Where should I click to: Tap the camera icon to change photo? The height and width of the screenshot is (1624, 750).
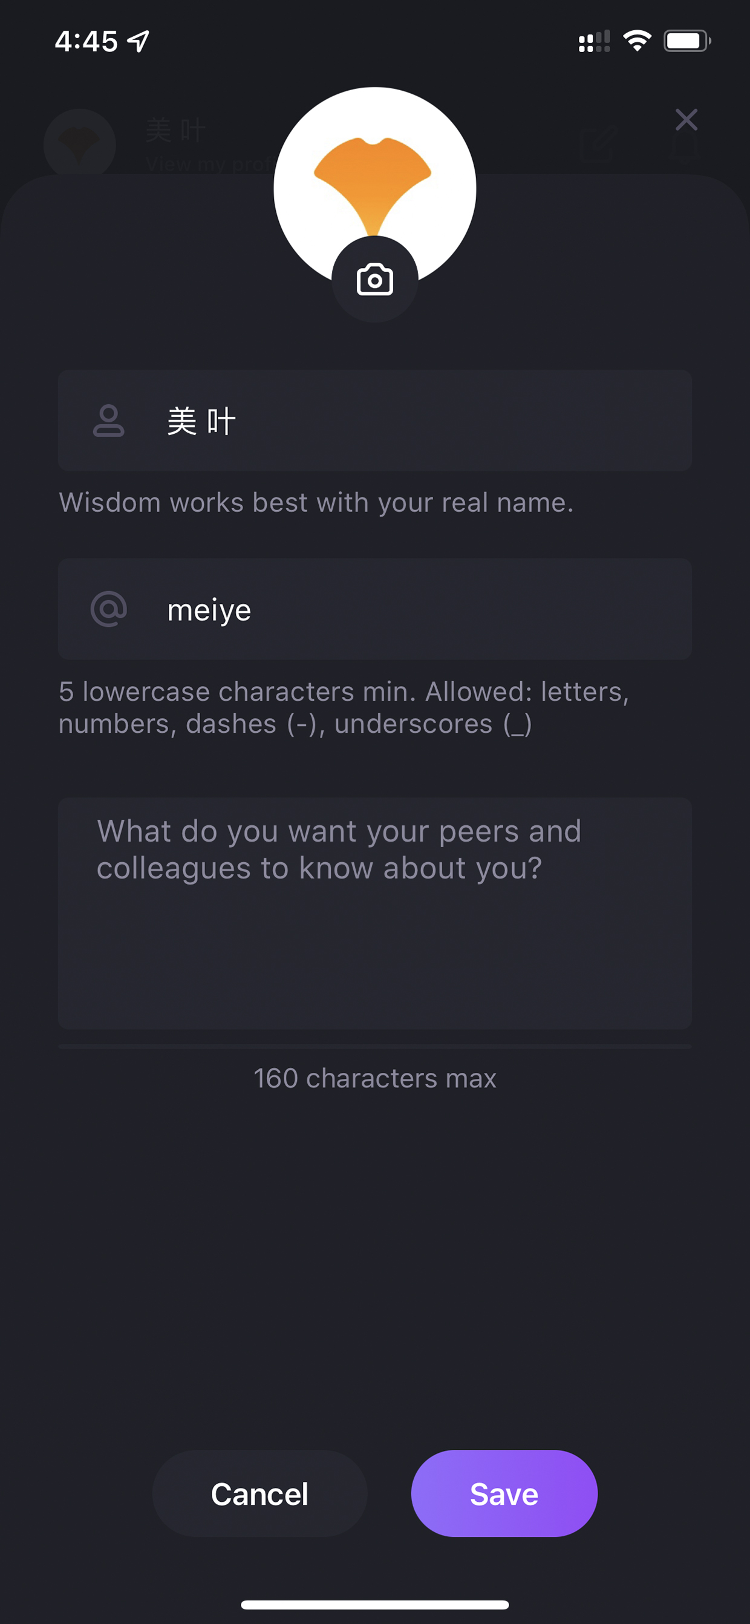374,280
